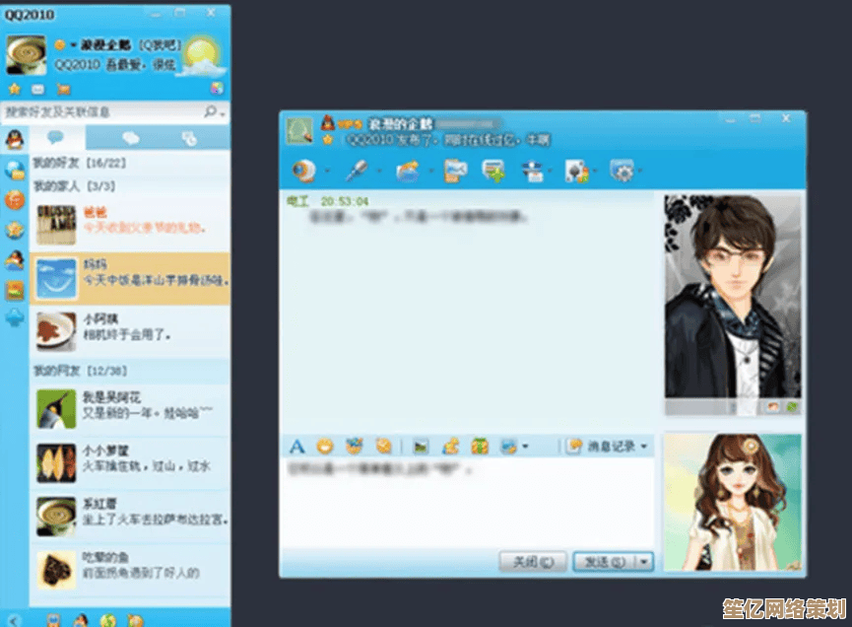The height and width of the screenshot is (627, 852).
Task: Click the penguin icon in left sidebar
Action: (x=14, y=140)
